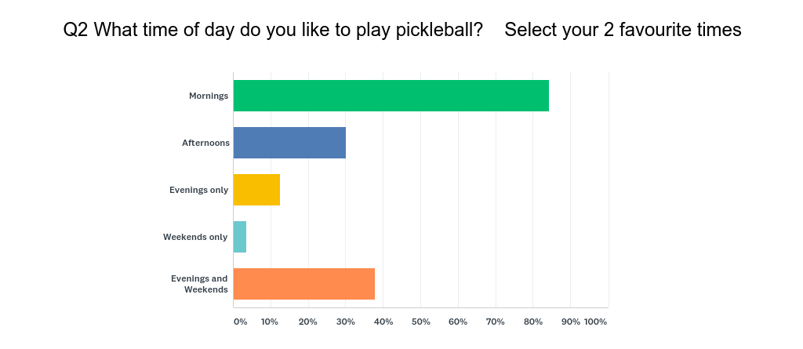Screen dimensions: 803x349
Task: Click the Weekends only label
Action: click(195, 237)
